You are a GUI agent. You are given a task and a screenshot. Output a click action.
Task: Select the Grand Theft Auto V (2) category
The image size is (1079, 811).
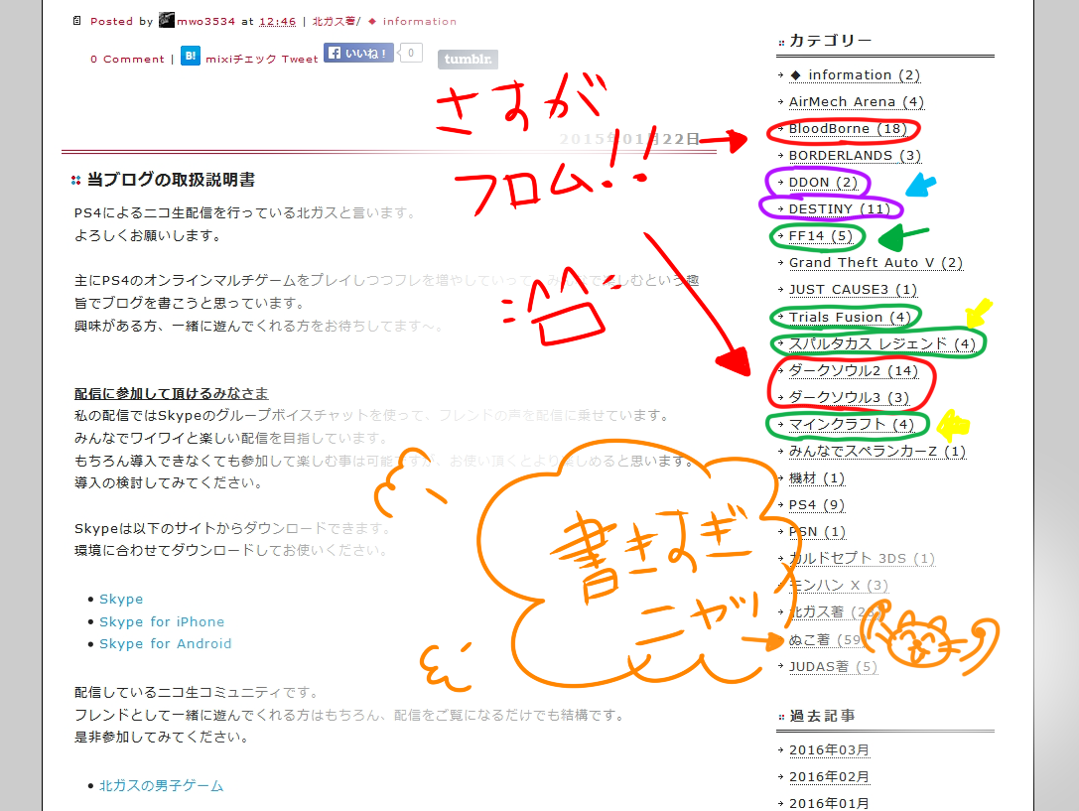(x=876, y=263)
